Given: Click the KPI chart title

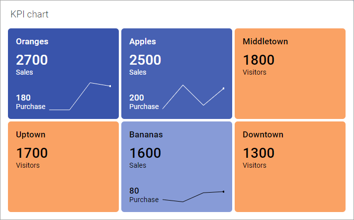Looking at the screenshot, I should (29, 14).
